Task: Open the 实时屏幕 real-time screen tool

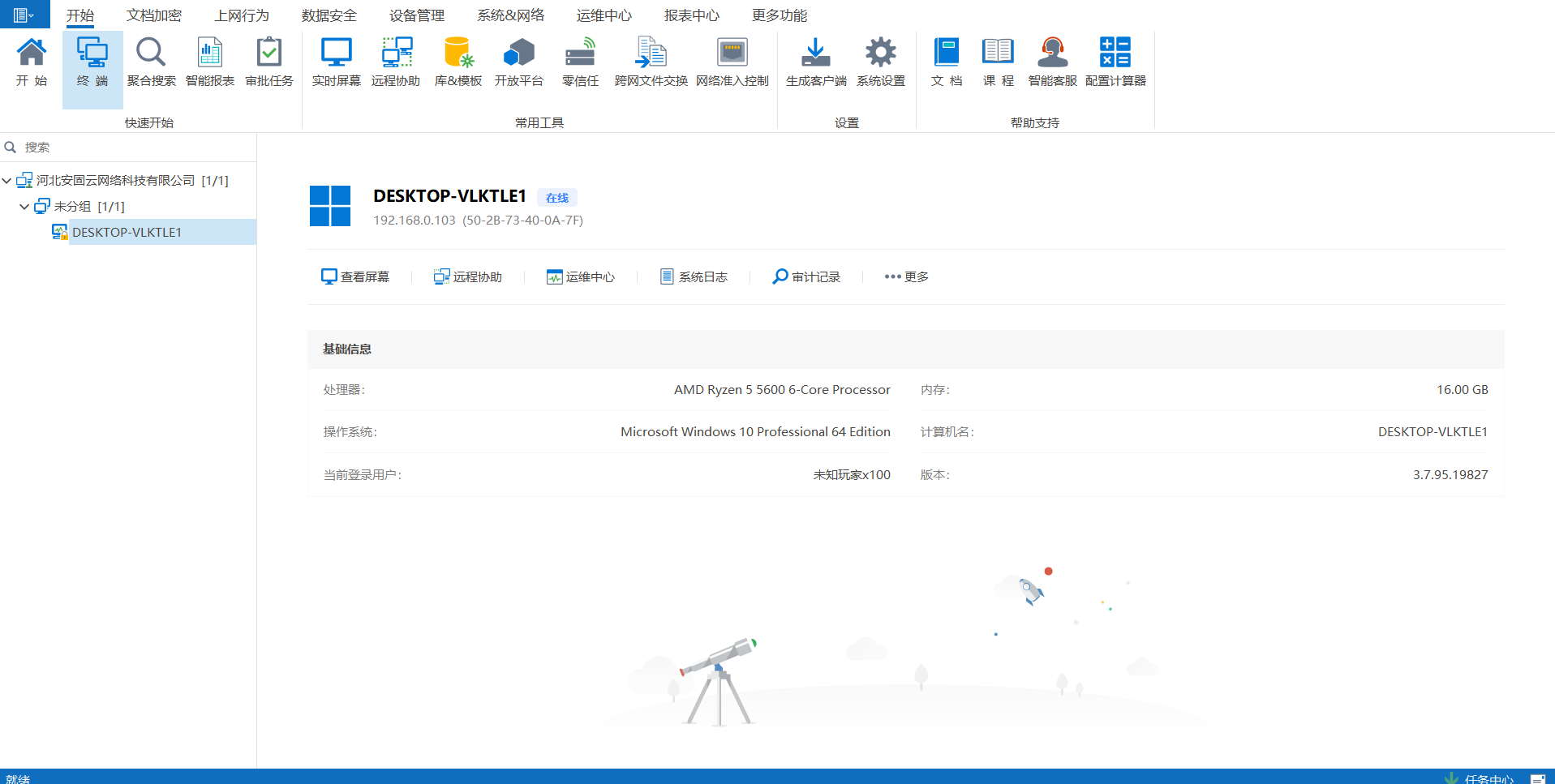Action: tap(336, 62)
